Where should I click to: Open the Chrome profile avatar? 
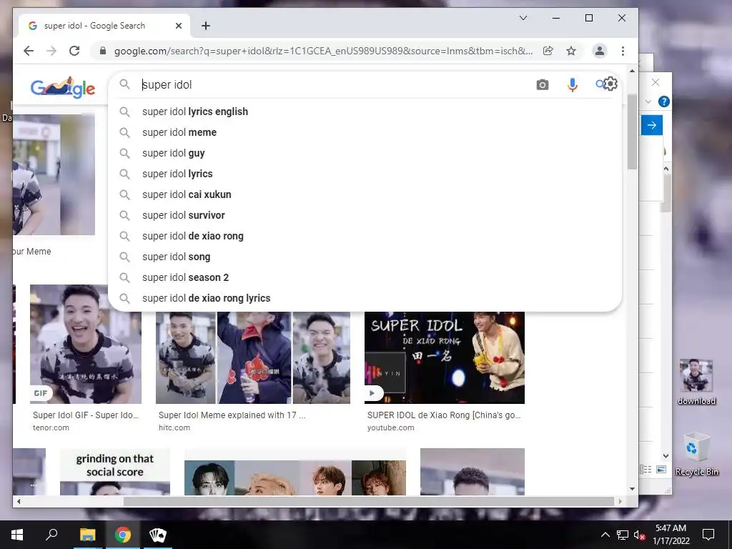click(x=600, y=51)
